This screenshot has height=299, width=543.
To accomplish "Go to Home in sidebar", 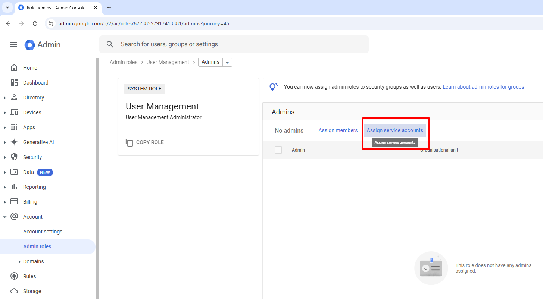I will pos(30,68).
